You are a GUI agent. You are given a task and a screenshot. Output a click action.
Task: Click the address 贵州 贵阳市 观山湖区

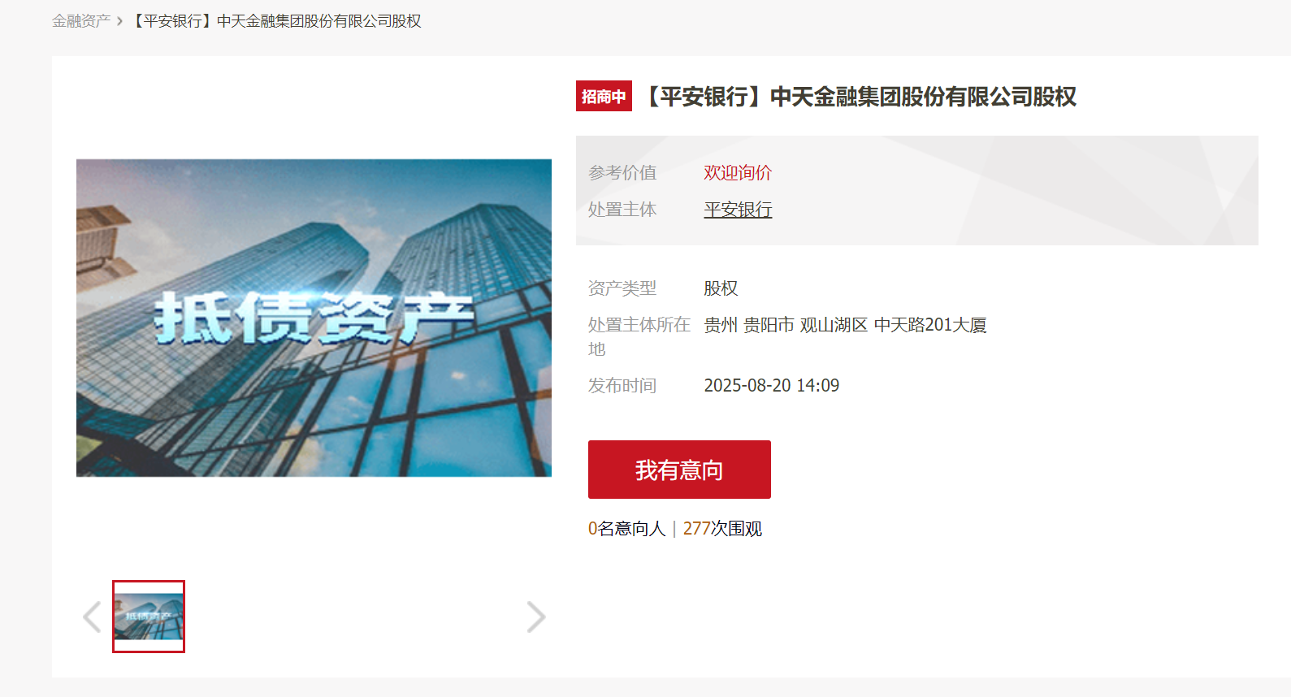[786, 325]
